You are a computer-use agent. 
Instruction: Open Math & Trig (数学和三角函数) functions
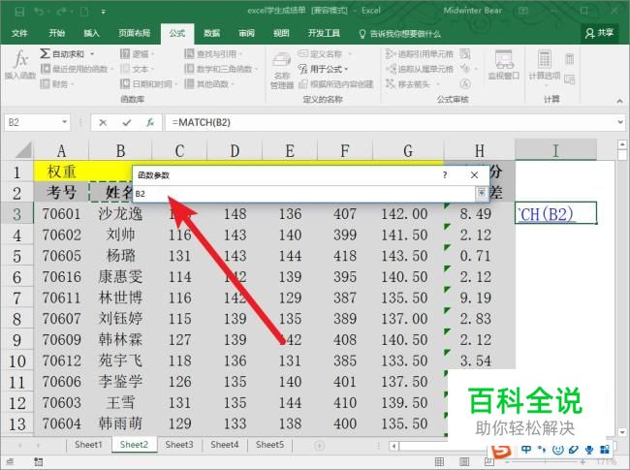tap(221, 69)
